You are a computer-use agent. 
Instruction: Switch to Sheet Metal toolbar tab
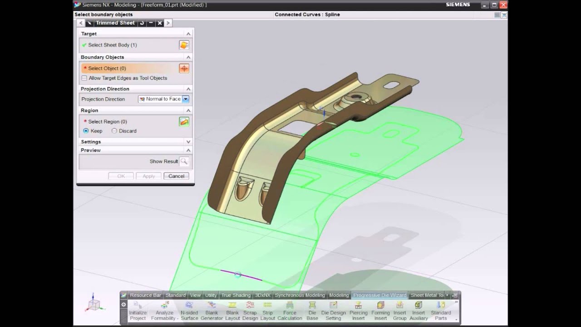[427, 295]
